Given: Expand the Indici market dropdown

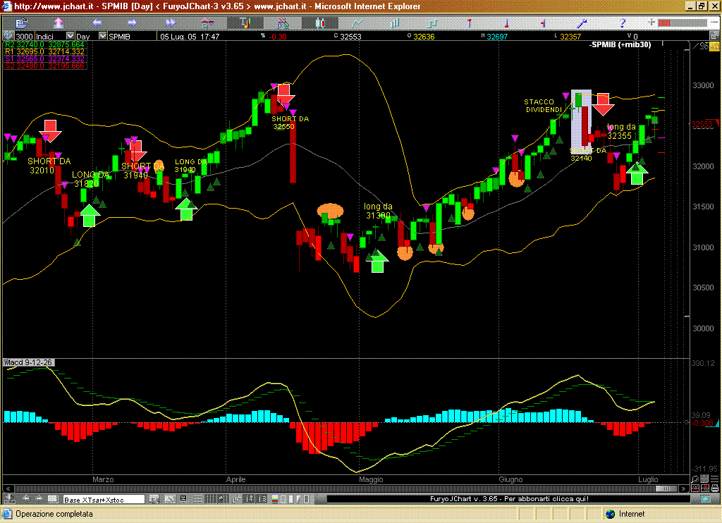Looking at the screenshot, I should (70, 36).
